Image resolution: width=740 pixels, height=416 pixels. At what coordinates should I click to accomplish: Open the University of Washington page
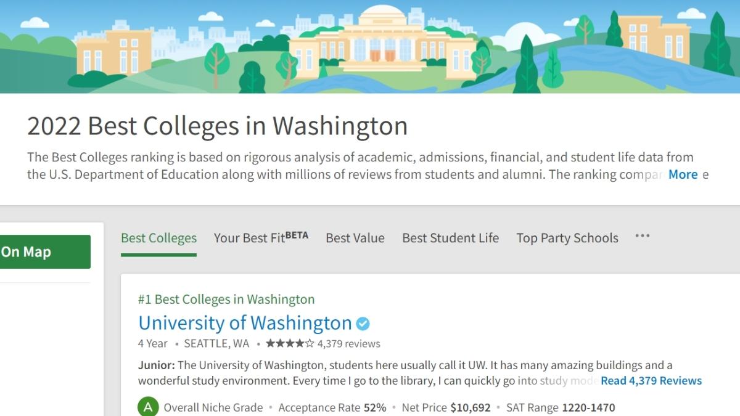click(245, 322)
